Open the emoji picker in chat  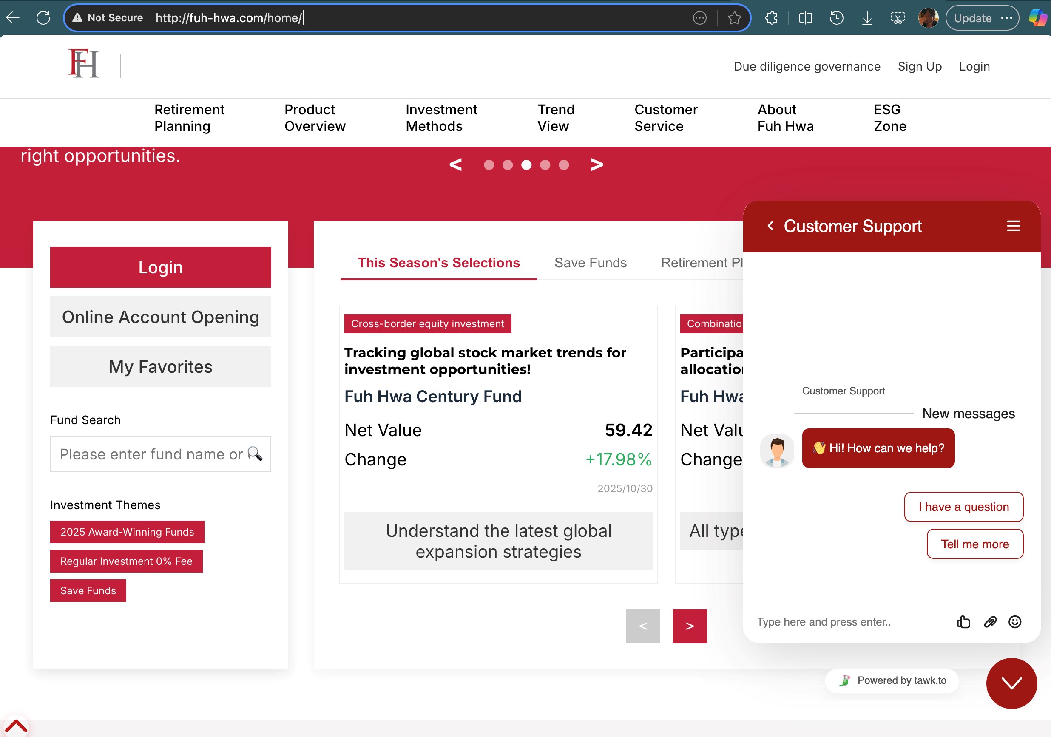point(1015,622)
